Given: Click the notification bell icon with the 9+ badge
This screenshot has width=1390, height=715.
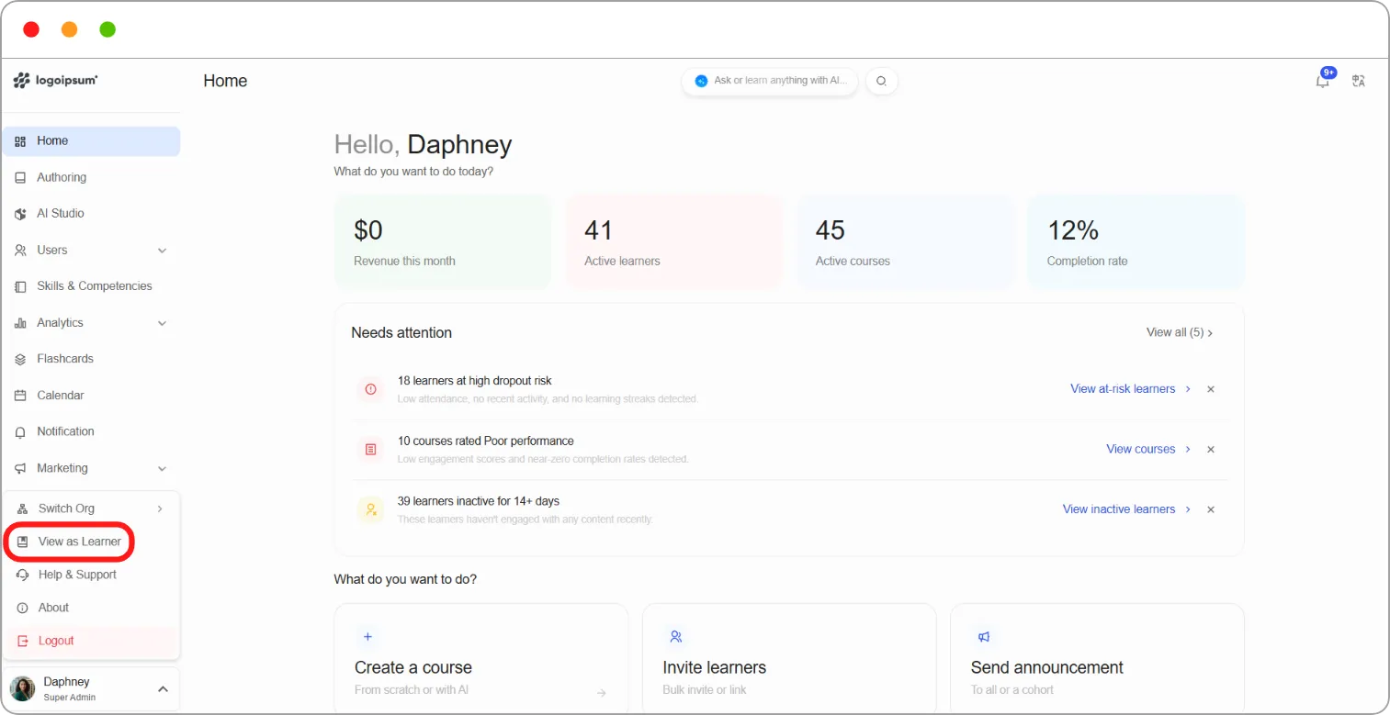Looking at the screenshot, I should click(x=1323, y=80).
